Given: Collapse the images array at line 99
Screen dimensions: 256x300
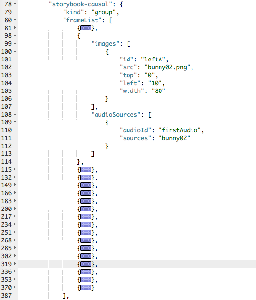Looking at the screenshot, I should pyautogui.click(x=15, y=43).
